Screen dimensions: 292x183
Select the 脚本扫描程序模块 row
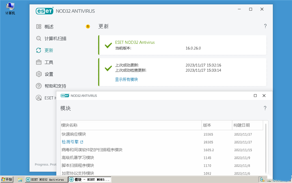(162, 166)
